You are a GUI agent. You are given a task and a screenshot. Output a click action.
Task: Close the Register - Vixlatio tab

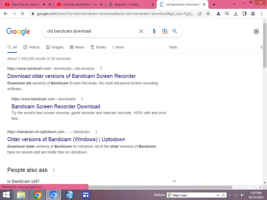tap(153, 4)
